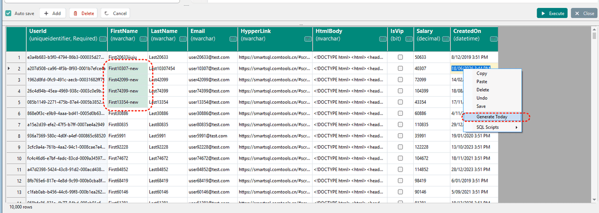Image resolution: width=599 pixels, height=213 pixels.
Task: Check IsVip box for row 1
Action: tap(400, 57)
